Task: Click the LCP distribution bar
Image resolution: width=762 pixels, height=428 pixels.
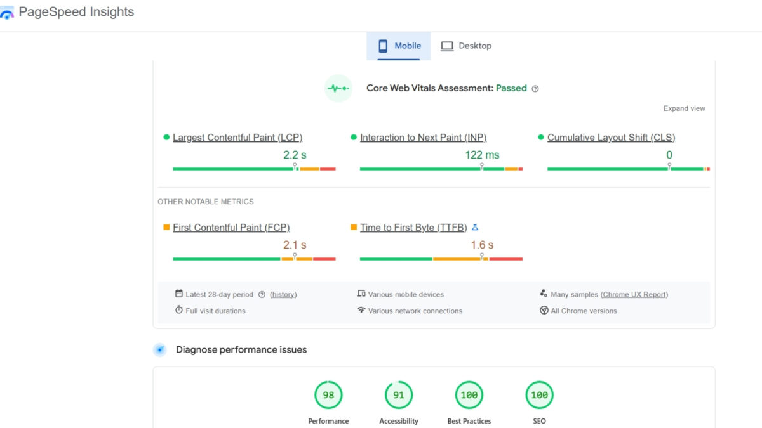Action: (254, 169)
